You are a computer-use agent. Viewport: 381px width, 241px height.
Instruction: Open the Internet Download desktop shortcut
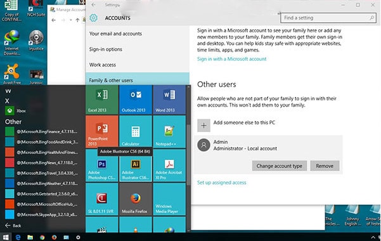(x=11, y=43)
